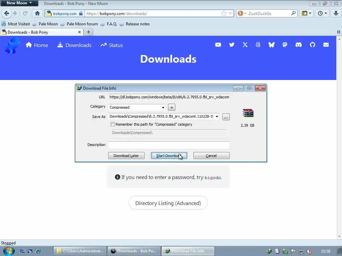Open the Discord social icon

click(x=299, y=45)
